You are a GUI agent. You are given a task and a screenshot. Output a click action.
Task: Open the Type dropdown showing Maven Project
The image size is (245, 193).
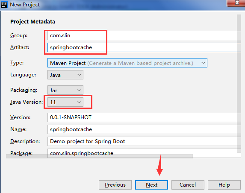127,63
